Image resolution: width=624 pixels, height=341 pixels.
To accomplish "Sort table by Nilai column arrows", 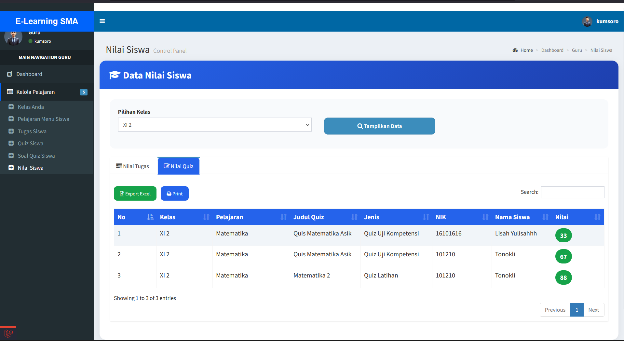I will click(598, 217).
